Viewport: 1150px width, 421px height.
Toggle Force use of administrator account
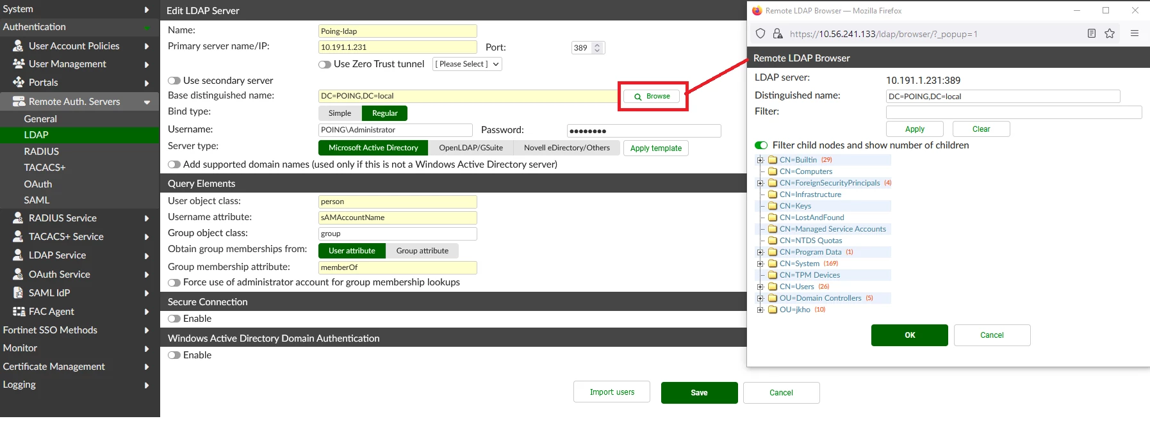tap(174, 283)
